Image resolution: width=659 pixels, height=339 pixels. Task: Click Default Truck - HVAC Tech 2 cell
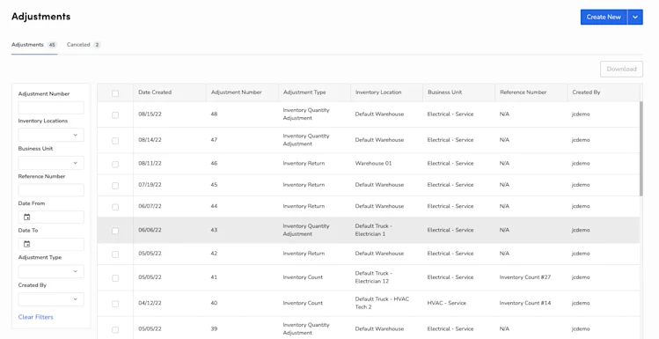(x=382, y=303)
